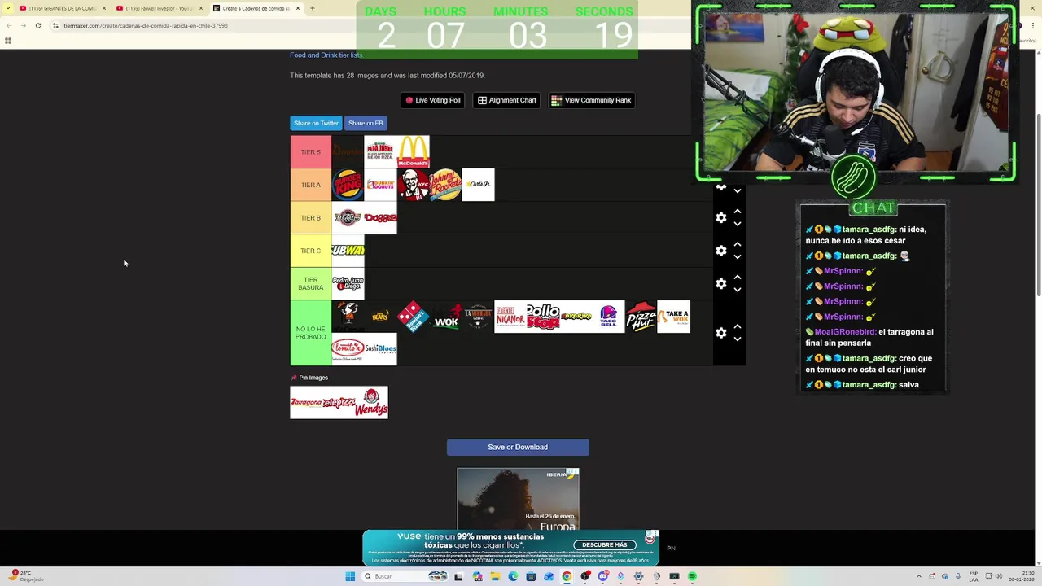This screenshot has width=1042, height=586.
Task: Select the Pollo Stop logo
Action: [x=543, y=317]
